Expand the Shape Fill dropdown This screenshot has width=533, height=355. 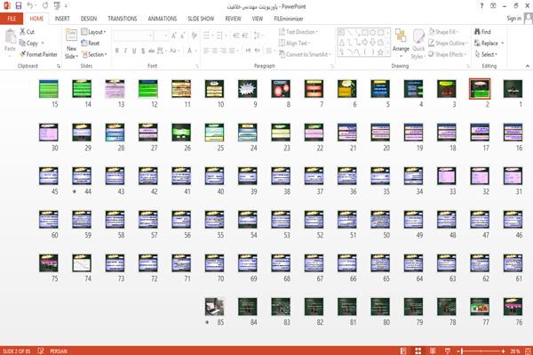[x=443, y=32]
